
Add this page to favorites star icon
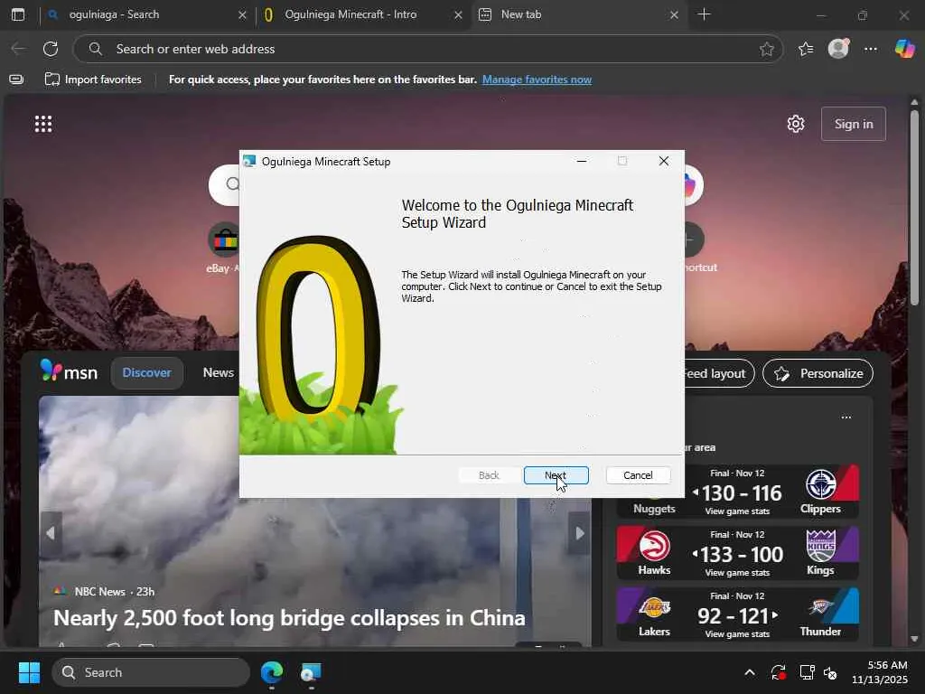[766, 49]
